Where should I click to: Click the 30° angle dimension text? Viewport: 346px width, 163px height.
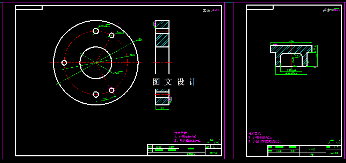[106, 99]
